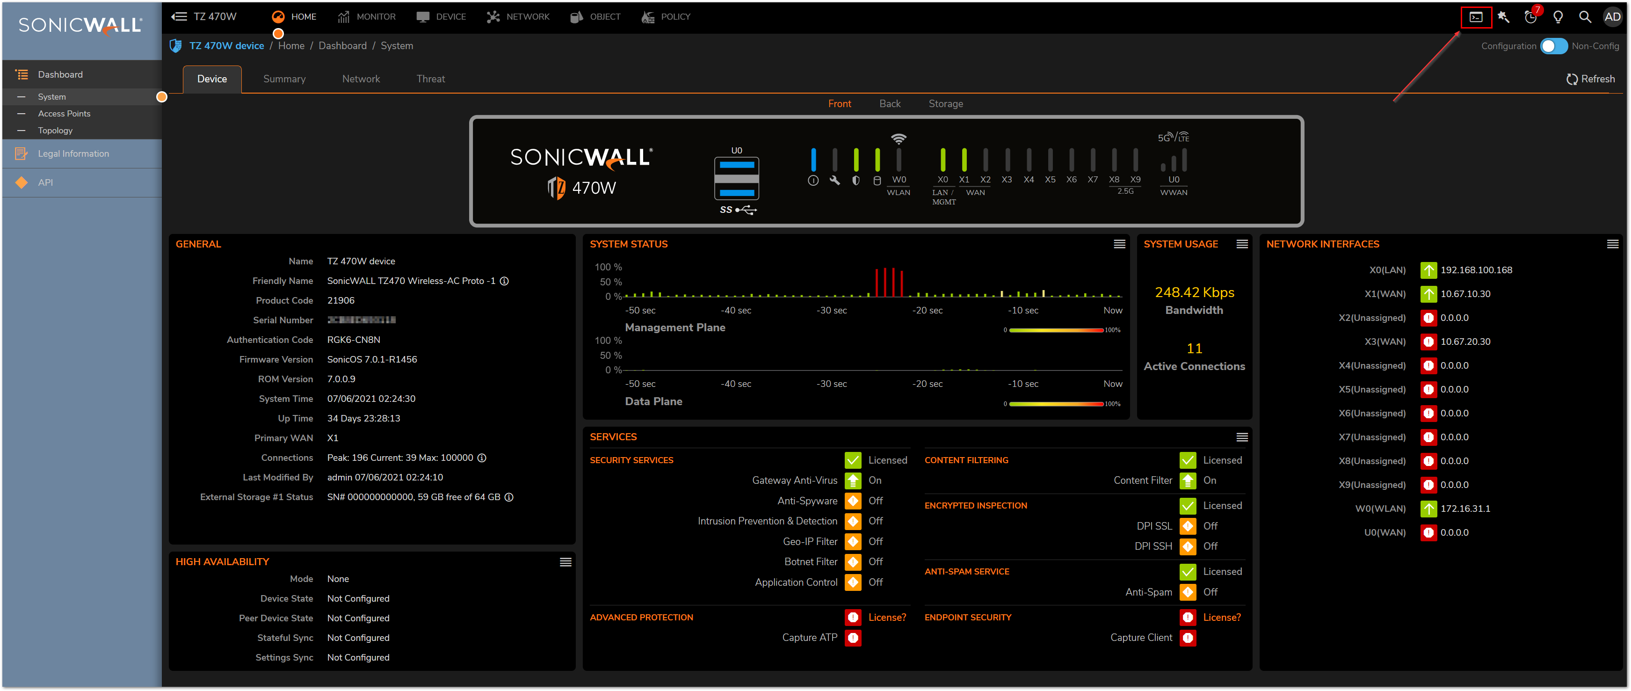This screenshot has width=1631, height=691.
Task: Open the CLI terminal icon
Action: tap(1476, 17)
